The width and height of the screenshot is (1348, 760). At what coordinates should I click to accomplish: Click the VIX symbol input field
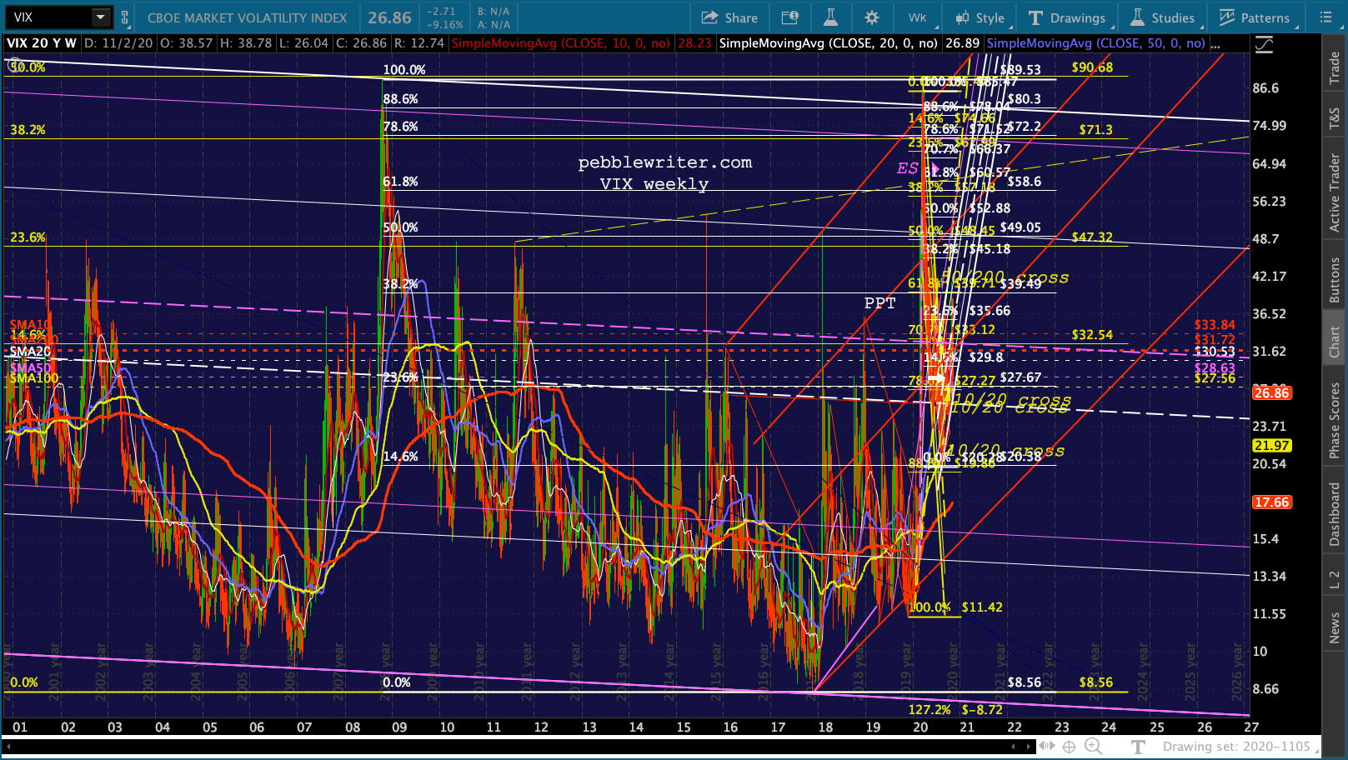(47, 17)
